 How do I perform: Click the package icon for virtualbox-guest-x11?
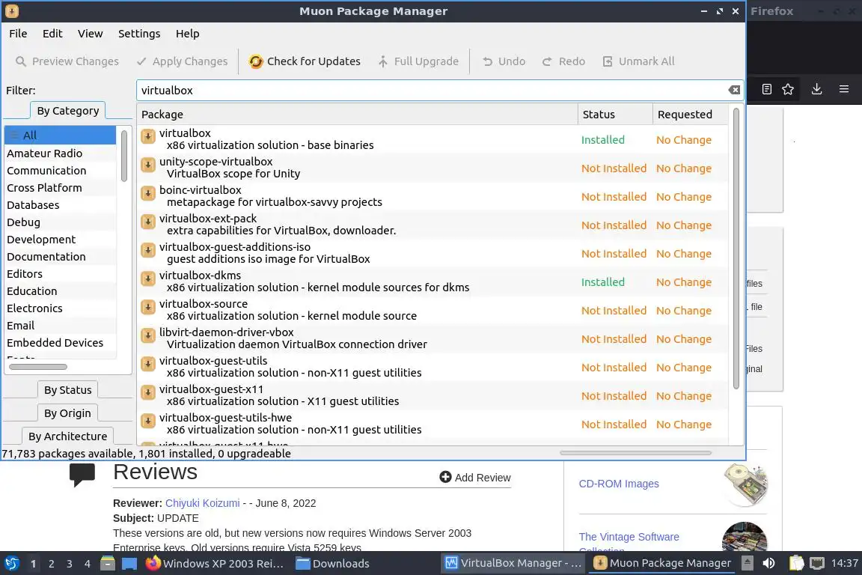pos(148,392)
